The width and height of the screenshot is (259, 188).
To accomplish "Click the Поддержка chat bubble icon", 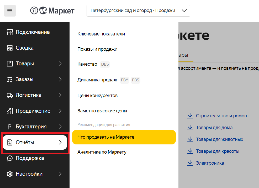I will coord(10,158).
